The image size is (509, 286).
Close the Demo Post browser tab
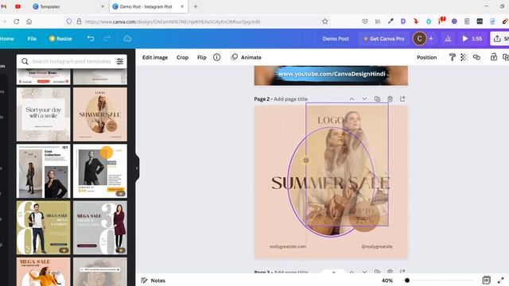(x=182, y=6)
